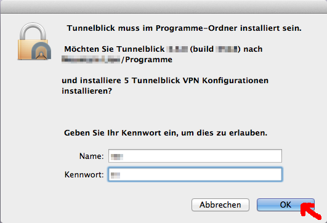Click the blurred path before "/Programme"
The width and height of the screenshot is (327, 223).
click(x=91, y=60)
